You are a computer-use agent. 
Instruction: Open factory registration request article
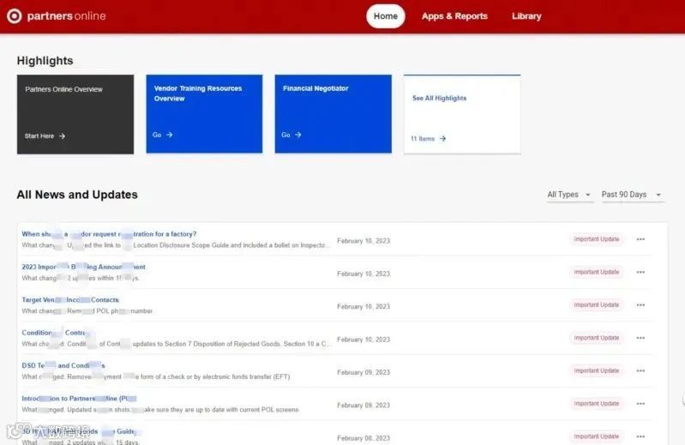click(109, 234)
